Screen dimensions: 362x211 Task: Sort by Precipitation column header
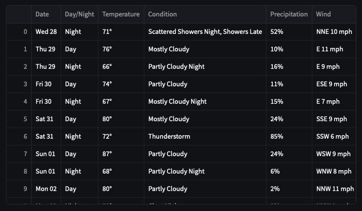pyautogui.click(x=289, y=14)
